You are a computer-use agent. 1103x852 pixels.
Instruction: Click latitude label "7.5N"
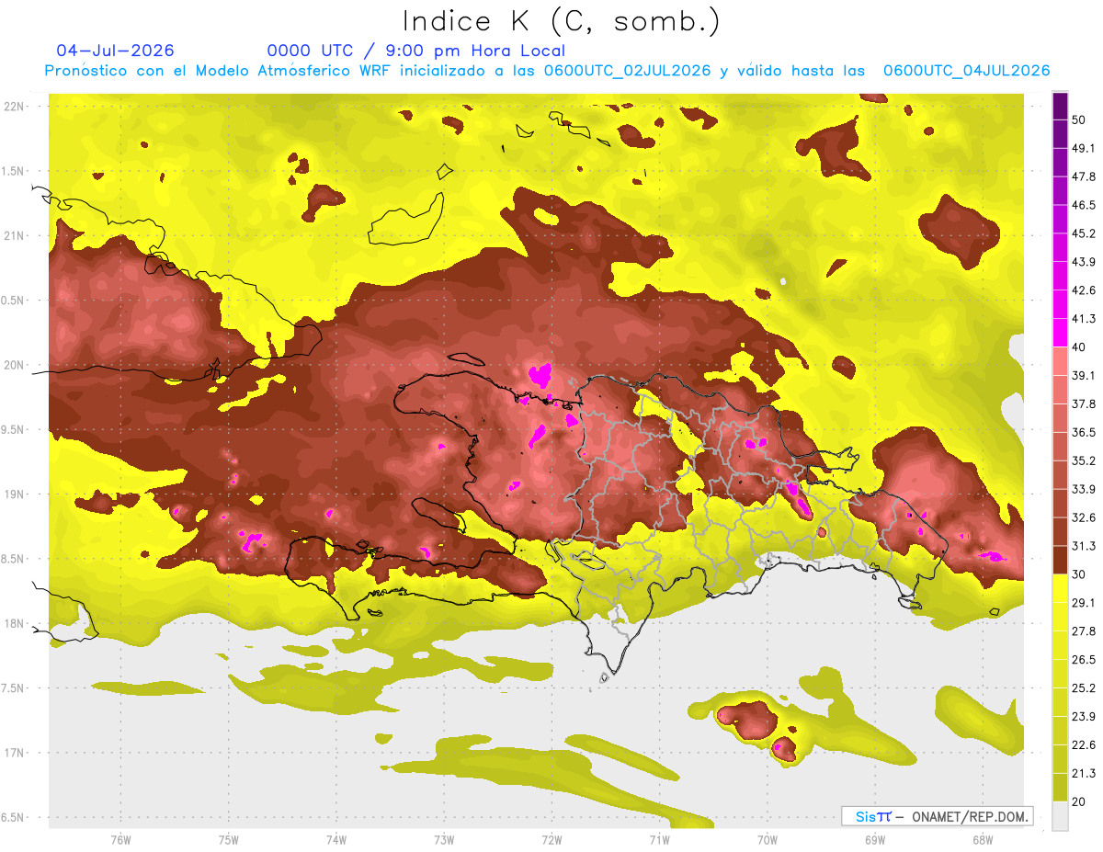[11, 688]
